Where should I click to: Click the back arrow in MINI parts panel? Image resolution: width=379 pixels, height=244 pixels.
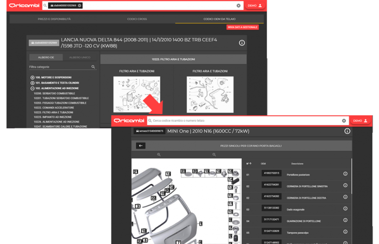pyautogui.click(x=141, y=146)
